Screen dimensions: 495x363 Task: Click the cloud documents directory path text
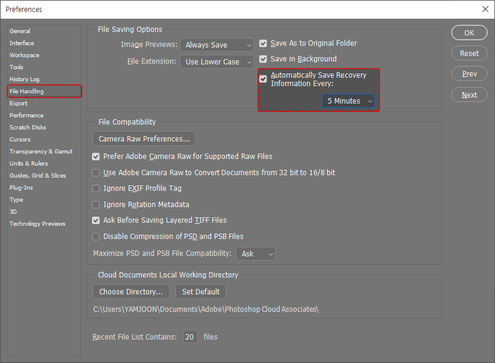pyautogui.click(x=206, y=309)
